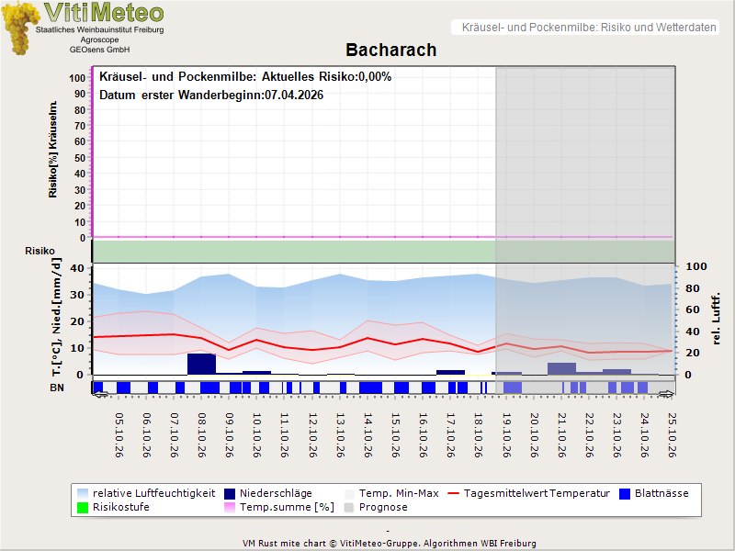Click the Aktuelles Risiko:0,00% text

[x=326, y=77]
